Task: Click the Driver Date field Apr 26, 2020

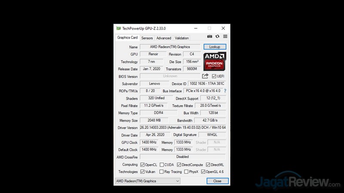Action: coord(155,135)
